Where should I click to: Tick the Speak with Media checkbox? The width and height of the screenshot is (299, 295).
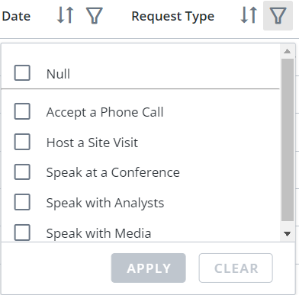tap(22, 232)
